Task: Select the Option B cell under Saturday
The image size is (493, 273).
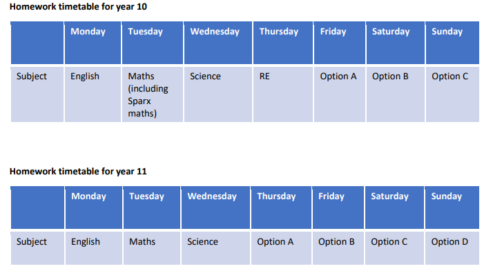Action: pos(396,94)
